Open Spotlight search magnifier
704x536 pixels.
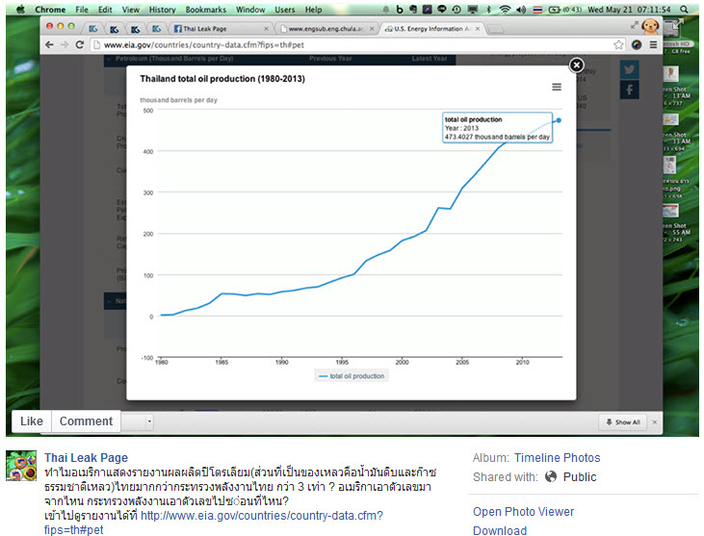pyautogui.click(x=684, y=10)
